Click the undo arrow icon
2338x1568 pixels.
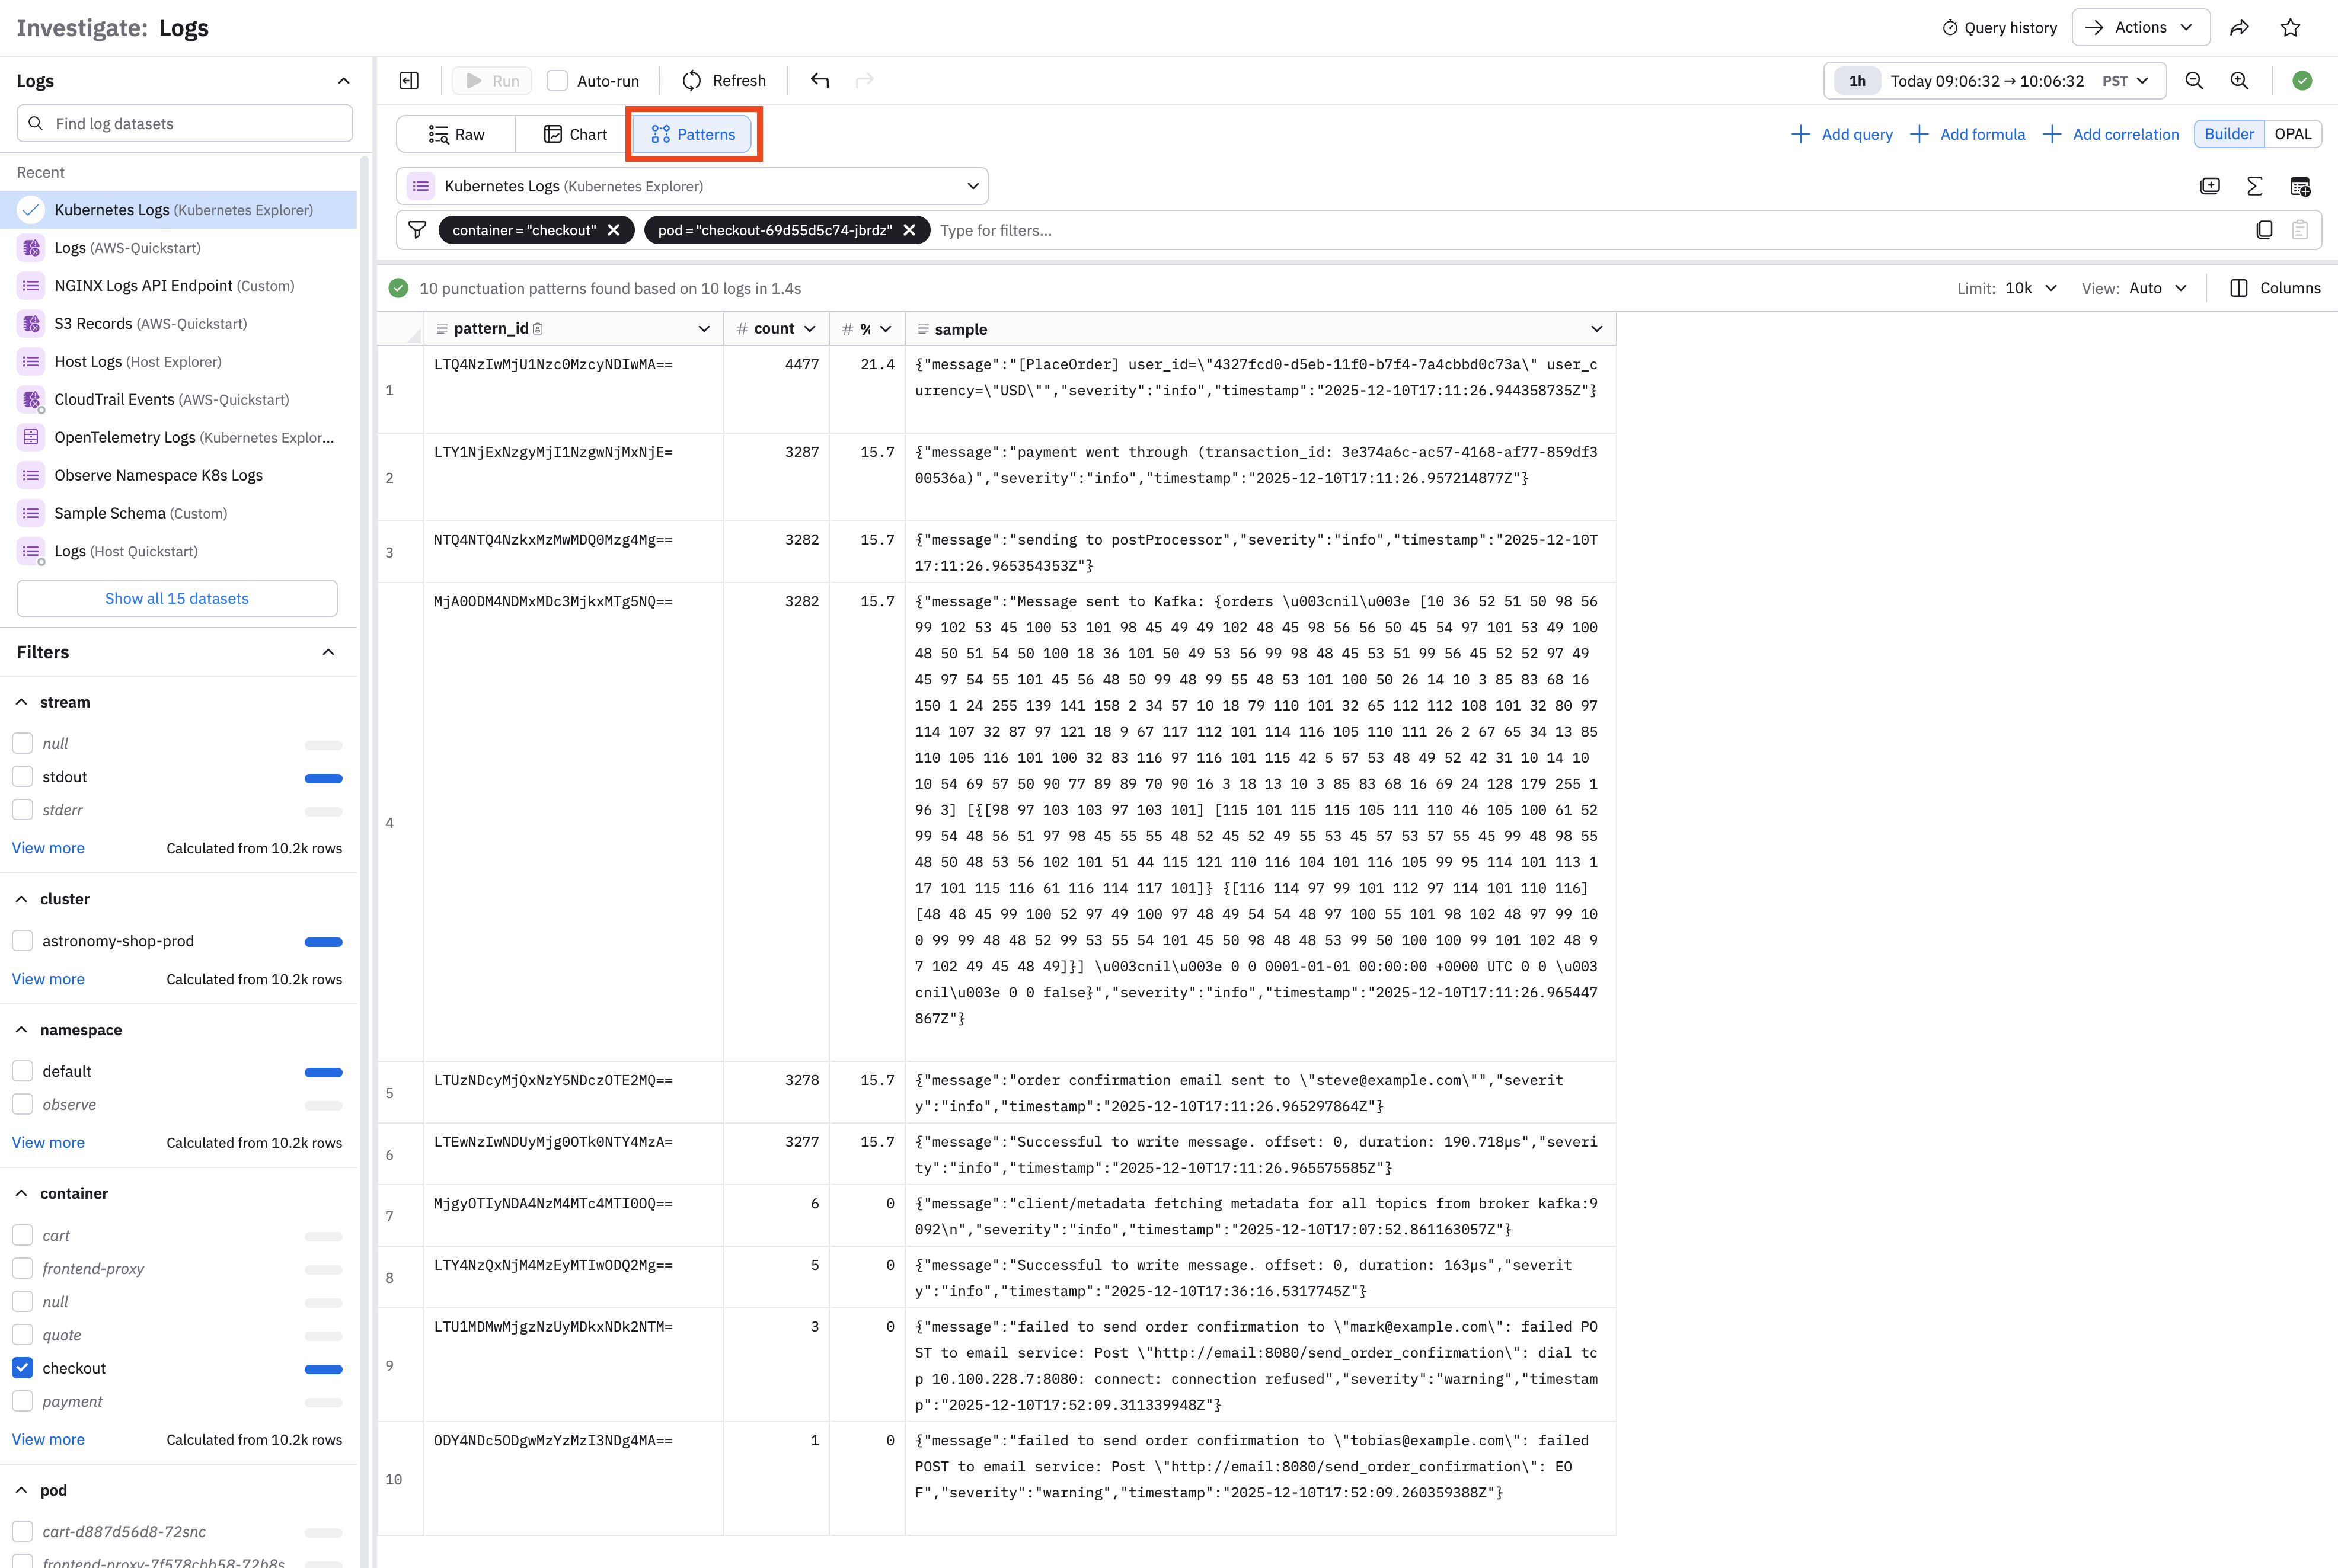pyautogui.click(x=819, y=81)
